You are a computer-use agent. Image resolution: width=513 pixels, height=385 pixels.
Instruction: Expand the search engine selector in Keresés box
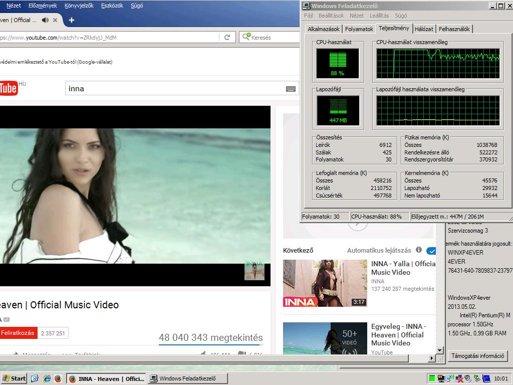click(x=246, y=37)
